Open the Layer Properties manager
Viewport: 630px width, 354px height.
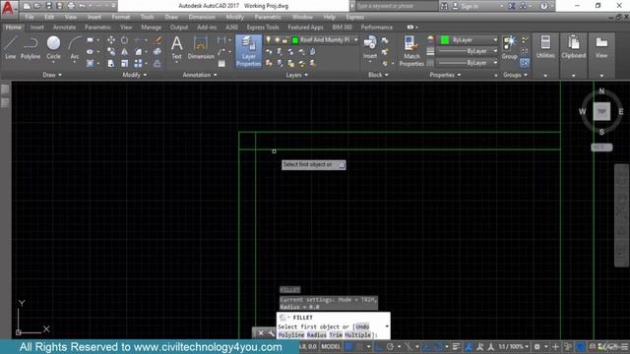[248, 51]
